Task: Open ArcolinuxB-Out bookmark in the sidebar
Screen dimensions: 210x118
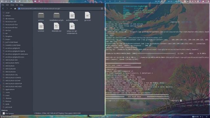Action: pos(11,28)
